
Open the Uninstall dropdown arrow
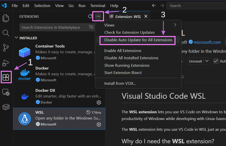pyautogui.click(x=207, y=61)
